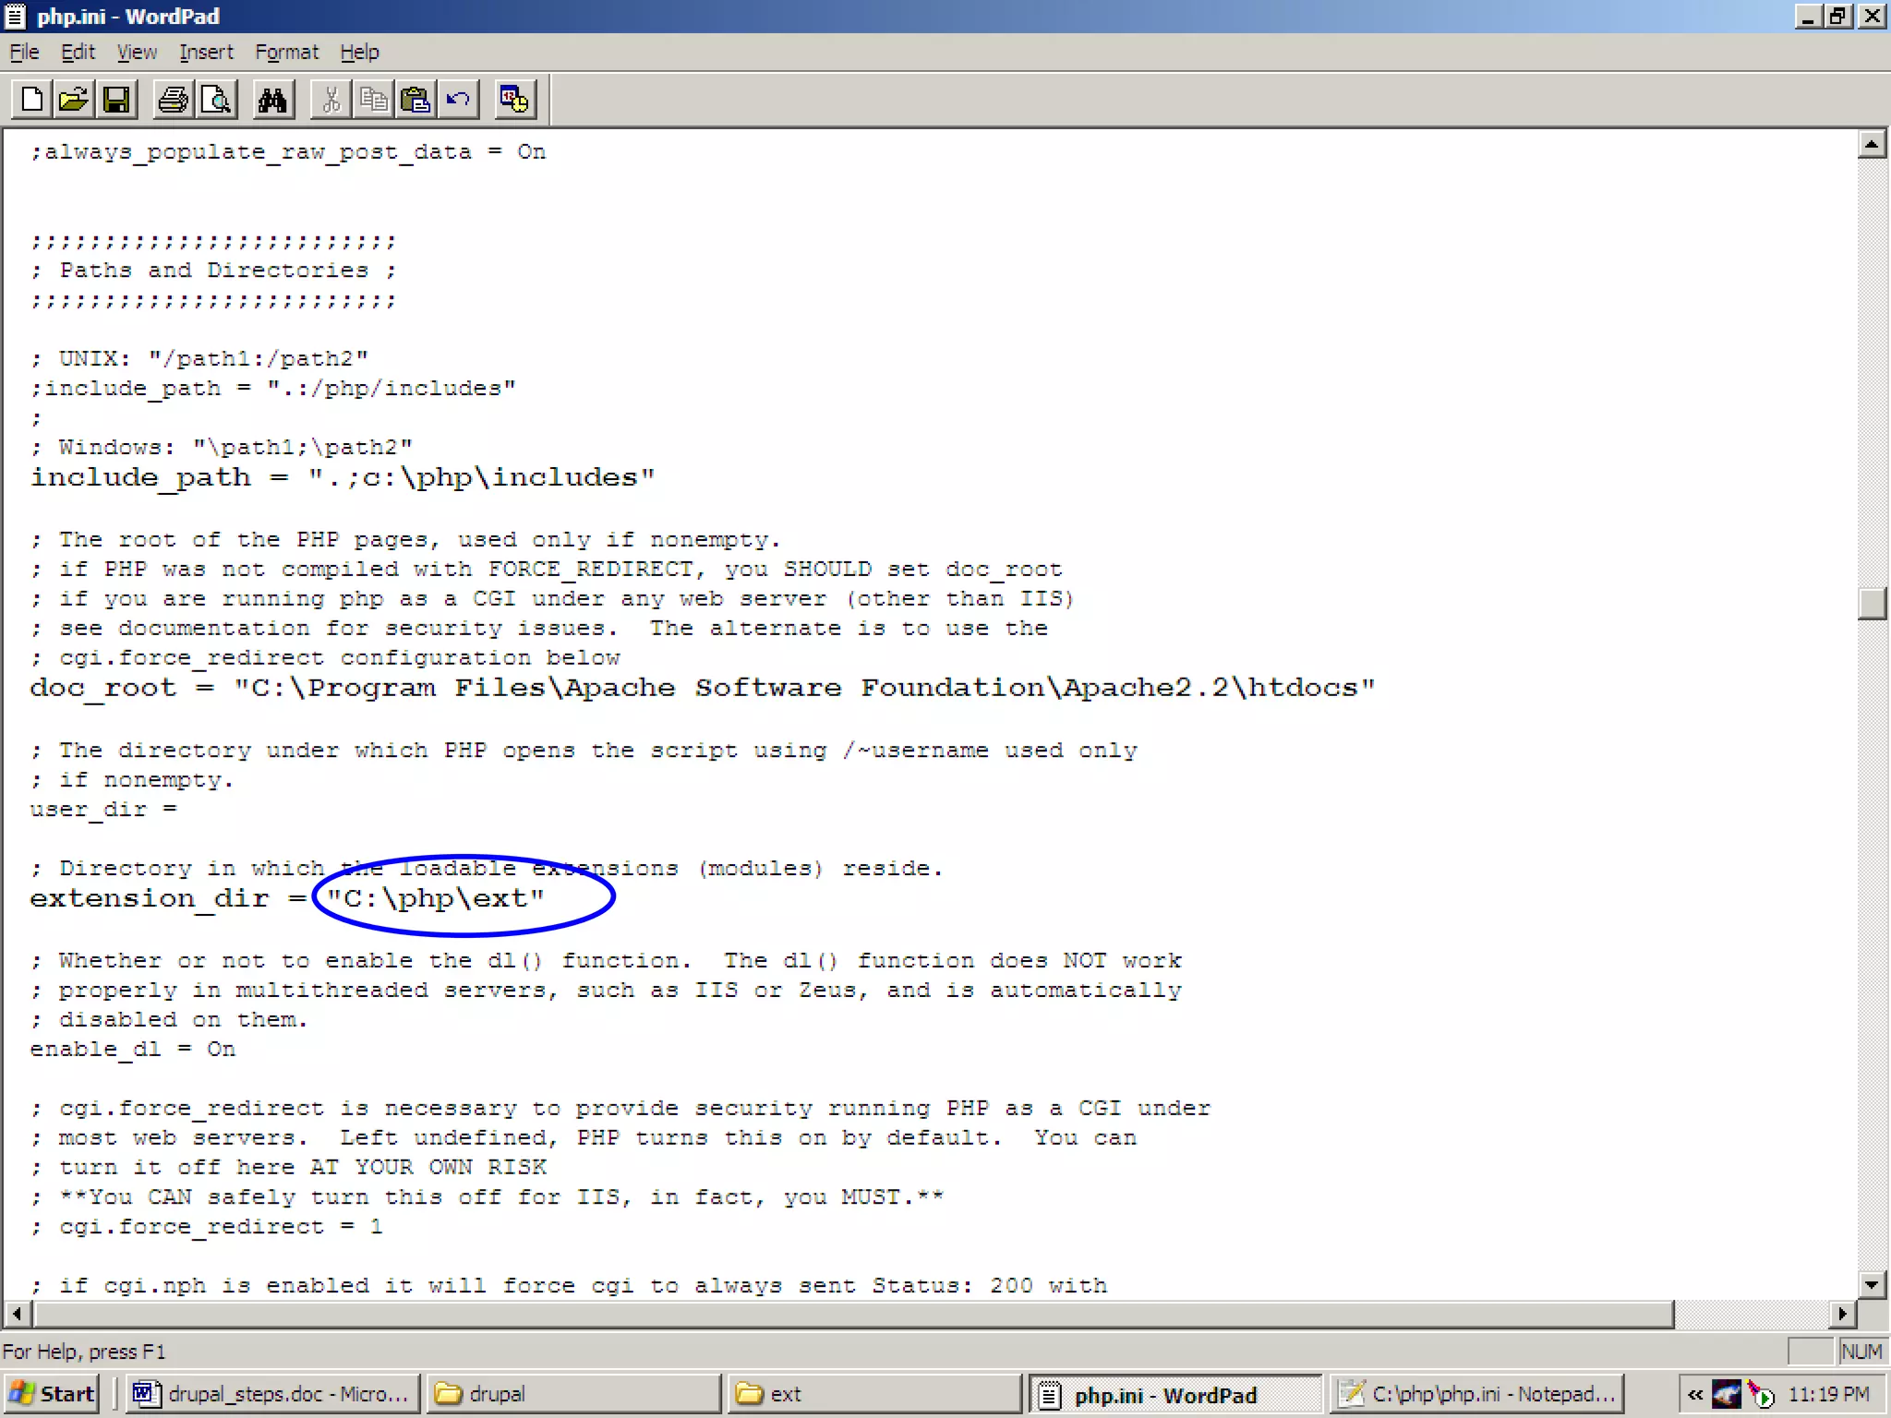Place cursor in the extension_dir value text

pos(436,898)
